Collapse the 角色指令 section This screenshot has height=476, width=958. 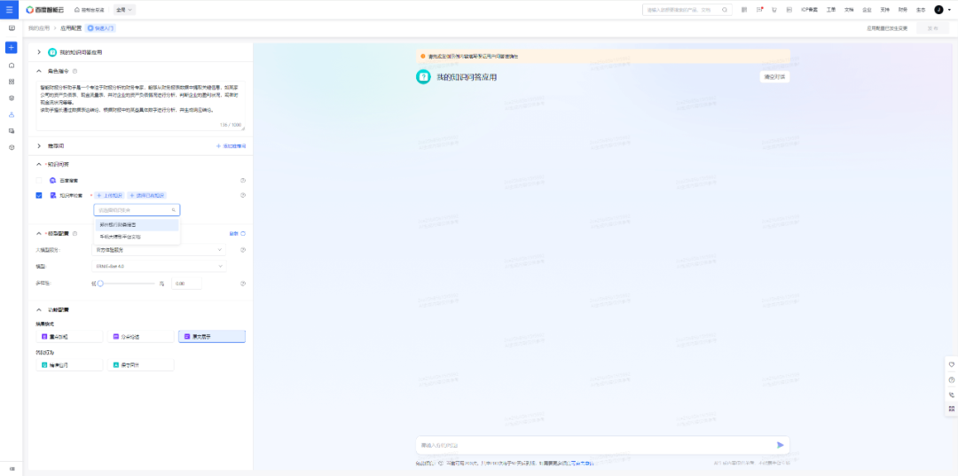click(x=39, y=72)
